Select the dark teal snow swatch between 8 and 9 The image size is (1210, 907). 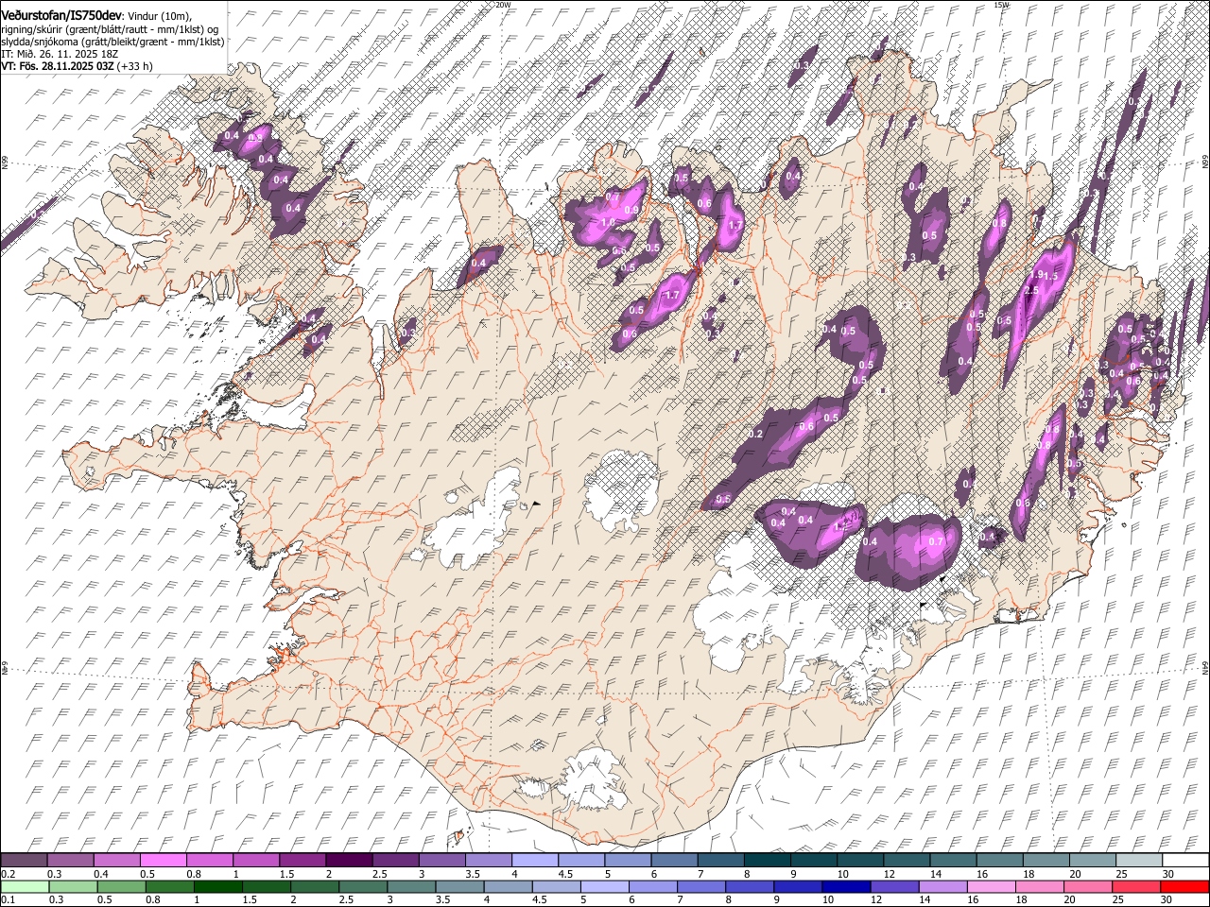pyautogui.click(x=768, y=861)
